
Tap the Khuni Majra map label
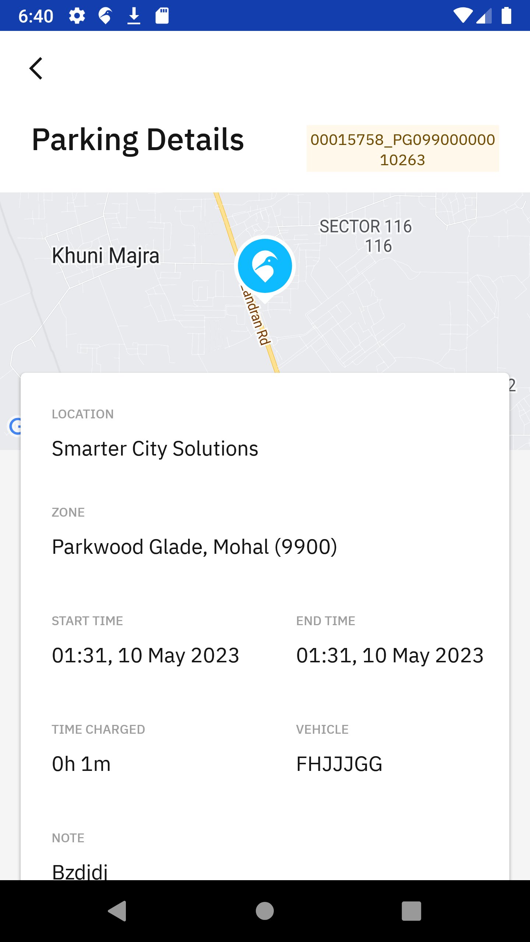(x=106, y=256)
